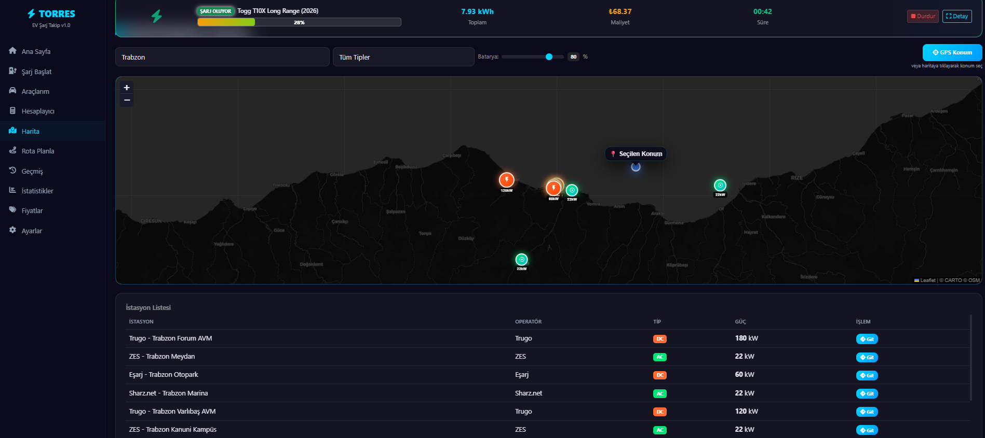This screenshot has width=985, height=438.
Task: Click the Batarya slider handle
Action: (549, 57)
